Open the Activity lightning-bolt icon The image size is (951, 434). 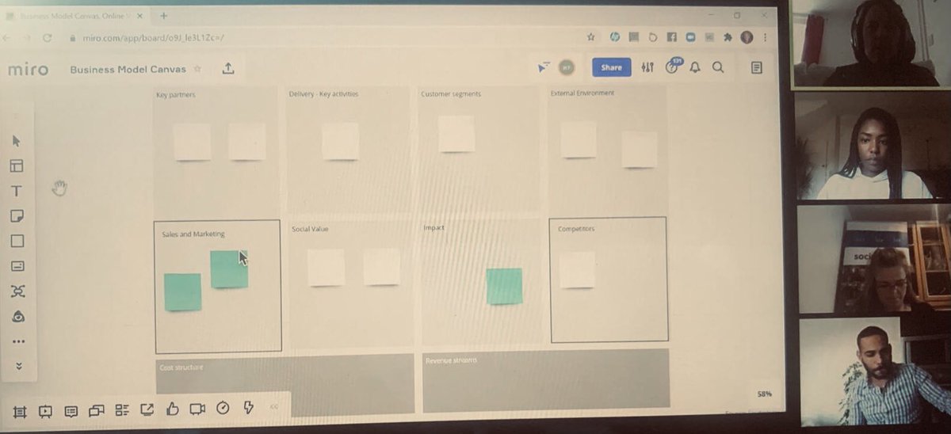pyautogui.click(x=248, y=407)
